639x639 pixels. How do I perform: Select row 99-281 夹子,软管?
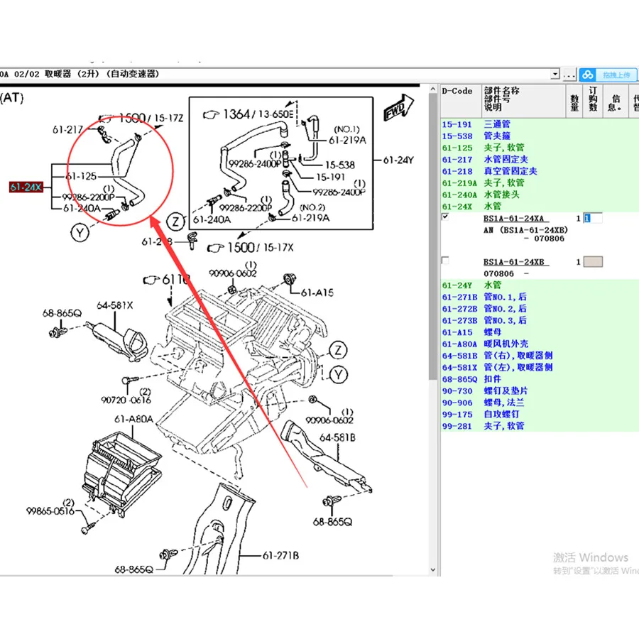pyautogui.click(x=540, y=426)
